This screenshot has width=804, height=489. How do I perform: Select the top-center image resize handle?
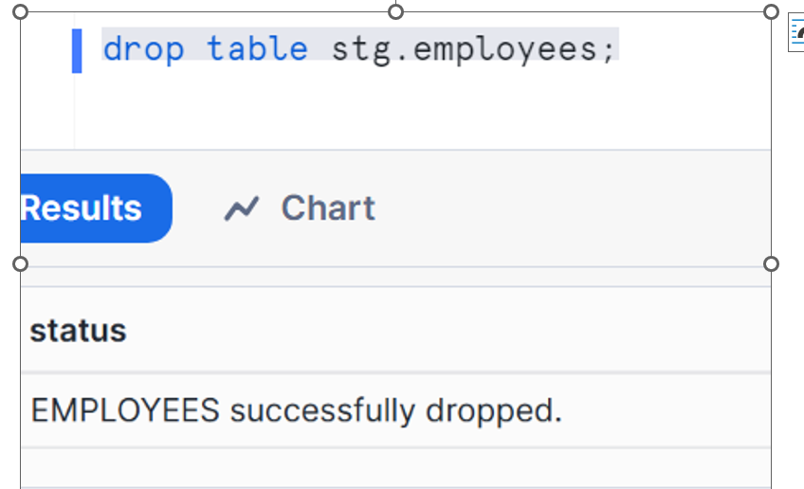point(396,11)
